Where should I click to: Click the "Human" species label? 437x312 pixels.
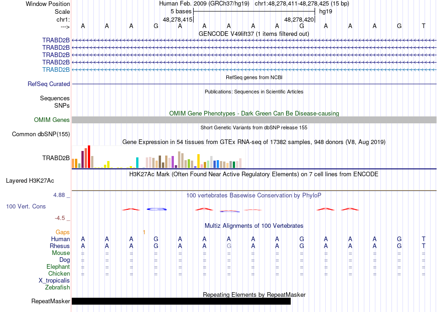click(x=60, y=239)
